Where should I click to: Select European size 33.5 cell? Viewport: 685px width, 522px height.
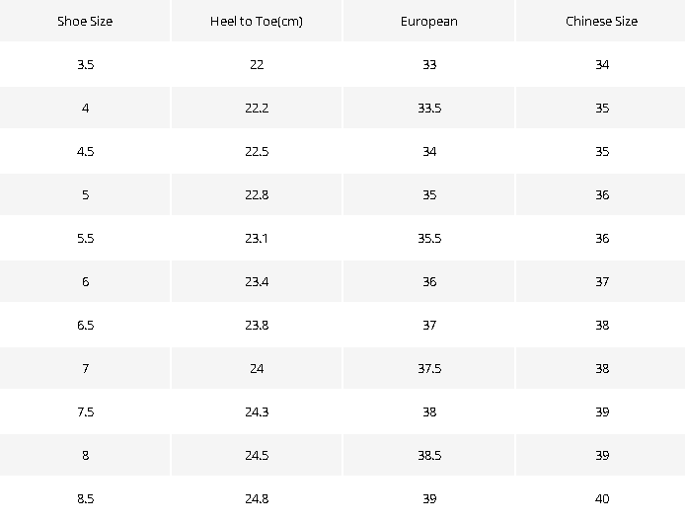pos(429,108)
